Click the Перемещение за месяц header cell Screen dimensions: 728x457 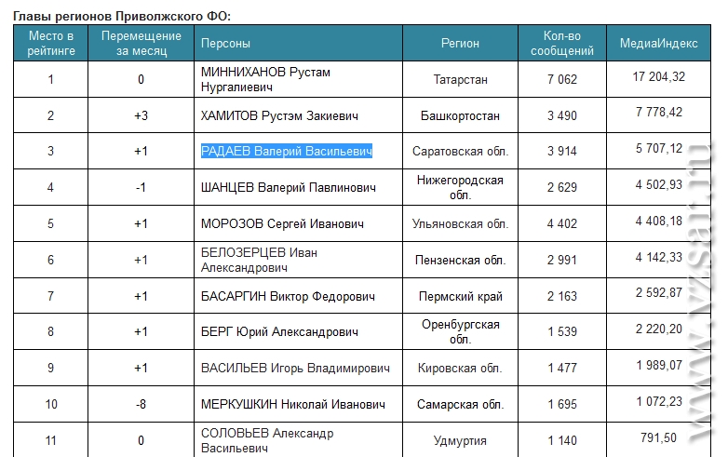click(142, 43)
